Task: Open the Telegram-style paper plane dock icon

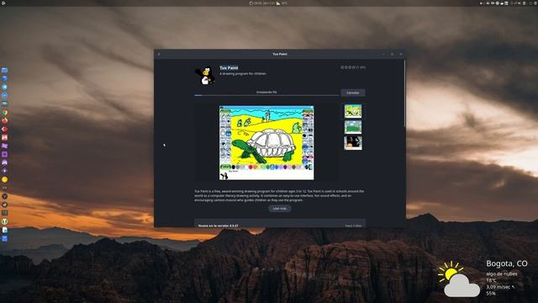Action: (4, 87)
